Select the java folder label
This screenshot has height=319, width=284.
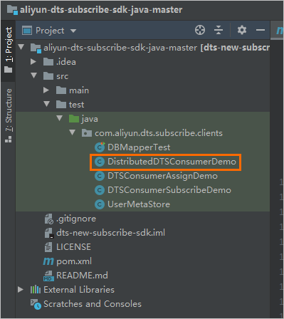tap(90, 119)
